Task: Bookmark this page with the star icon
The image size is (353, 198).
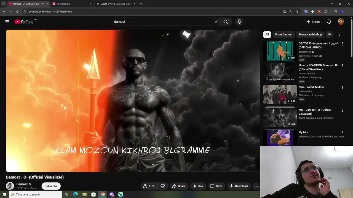Action: click(297, 12)
